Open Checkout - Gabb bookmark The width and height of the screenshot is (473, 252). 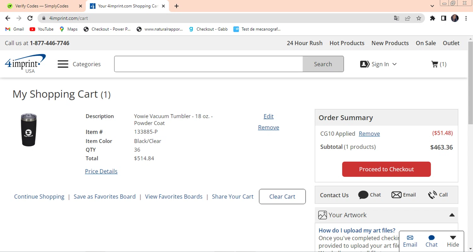(208, 29)
